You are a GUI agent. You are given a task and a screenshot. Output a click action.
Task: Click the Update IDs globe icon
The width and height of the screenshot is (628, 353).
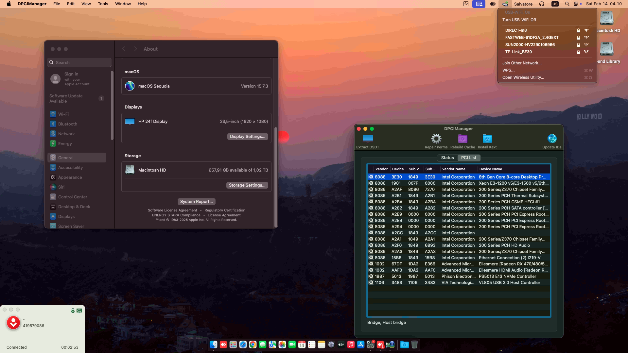[x=552, y=139]
